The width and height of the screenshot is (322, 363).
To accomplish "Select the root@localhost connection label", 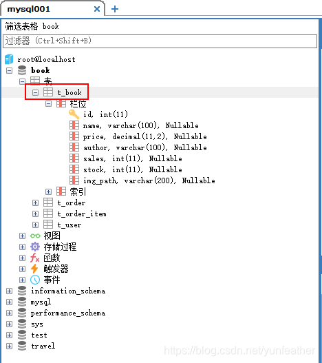I will click(46, 59).
